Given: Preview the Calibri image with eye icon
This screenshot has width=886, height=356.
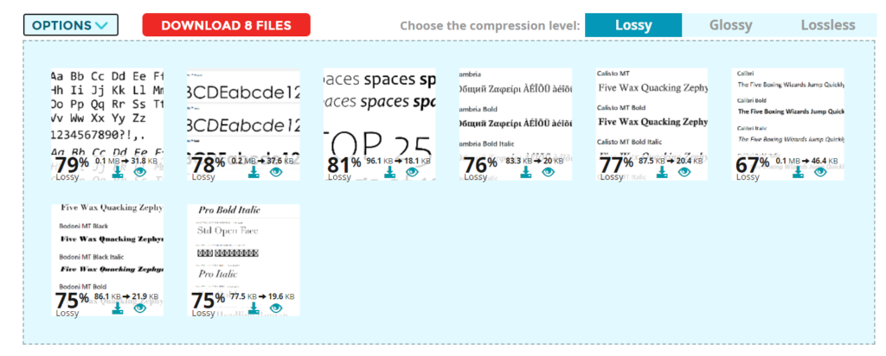Looking at the screenshot, I should [x=820, y=172].
